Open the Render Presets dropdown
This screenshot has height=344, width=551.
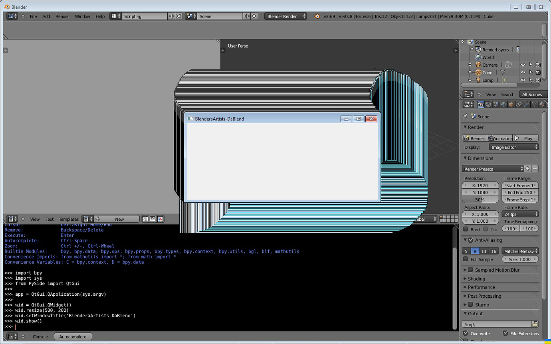[x=493, y=169]
